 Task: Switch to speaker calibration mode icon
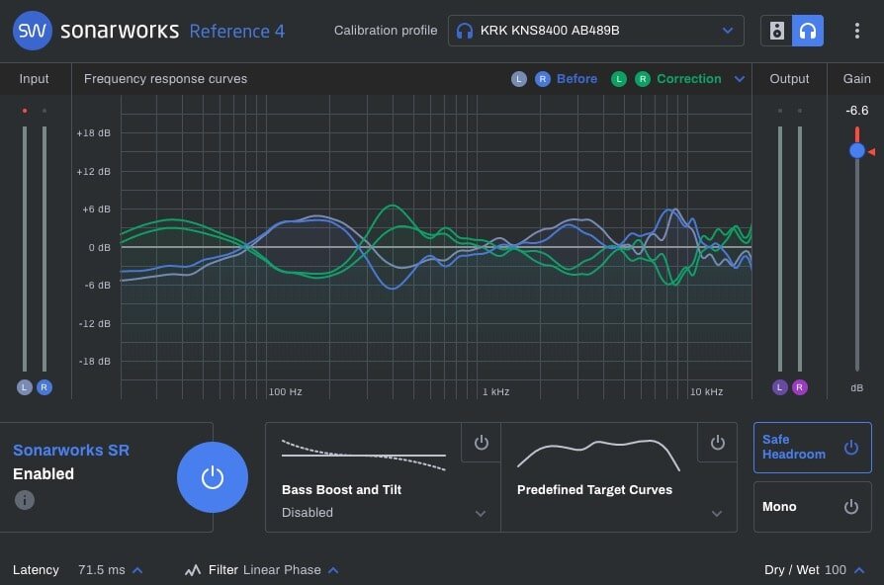coord(776,31)
